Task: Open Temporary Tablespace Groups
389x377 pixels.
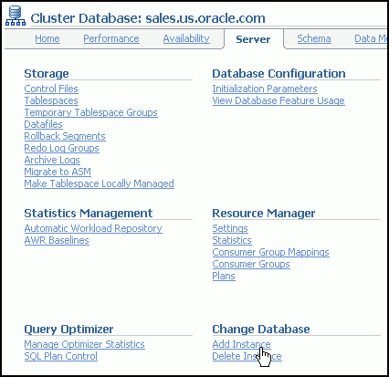Action: [x=90, y=112]
